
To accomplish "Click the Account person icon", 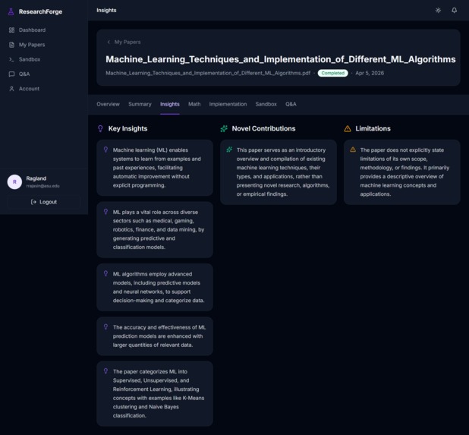I will click(x=11, y=89).
